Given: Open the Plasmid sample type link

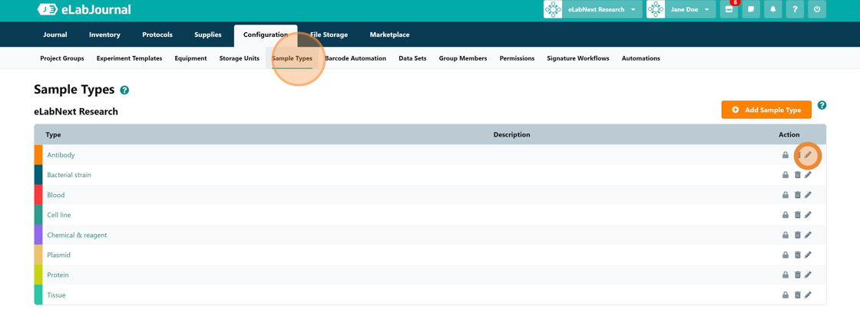Looking at the screenshot, I should coord(58,255).
